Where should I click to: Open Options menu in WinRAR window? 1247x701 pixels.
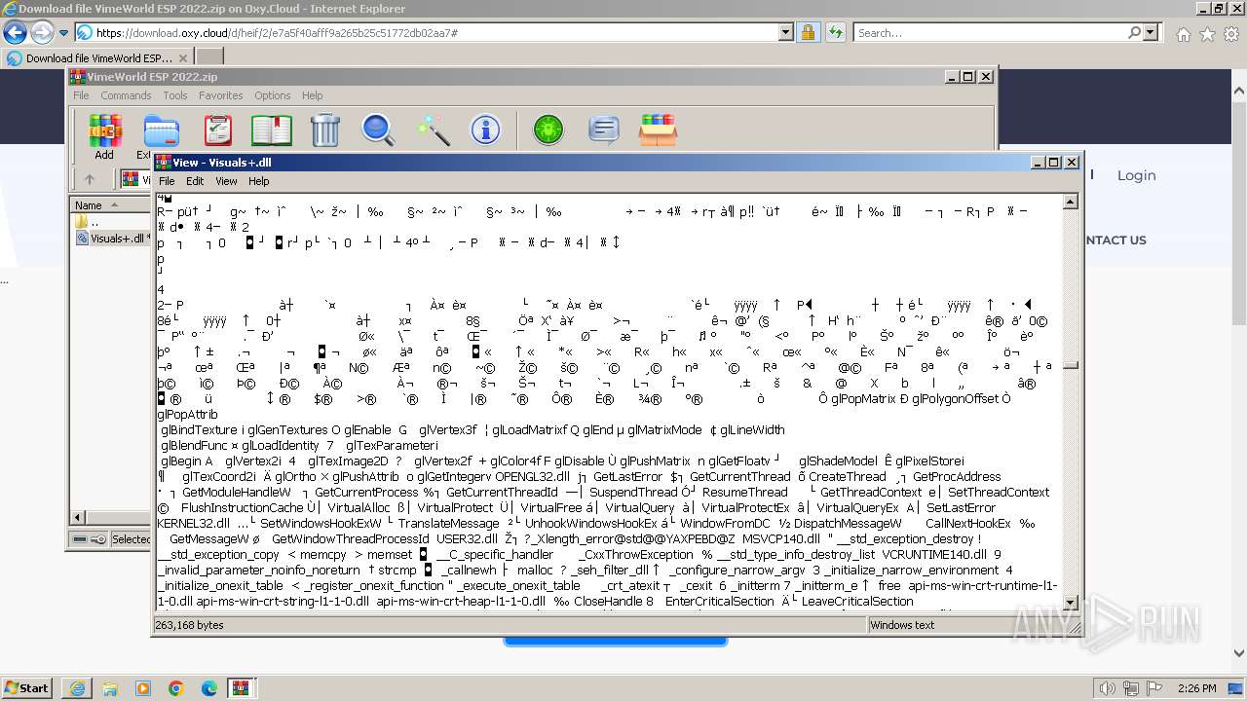(x=273, y=95)
